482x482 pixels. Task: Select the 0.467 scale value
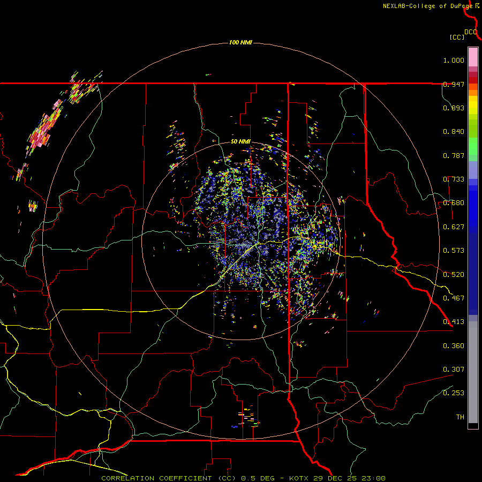click(454, 298)
